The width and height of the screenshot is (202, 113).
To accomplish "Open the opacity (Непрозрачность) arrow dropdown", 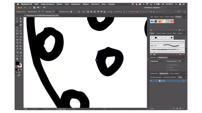I will [x=185, y=61].
